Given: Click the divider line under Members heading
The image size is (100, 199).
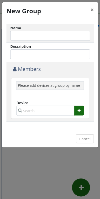Looking at the screenshot, I should point(50,77).
